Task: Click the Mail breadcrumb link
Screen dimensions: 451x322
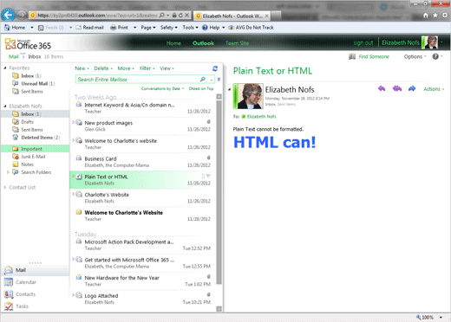Action: [14, 56]
